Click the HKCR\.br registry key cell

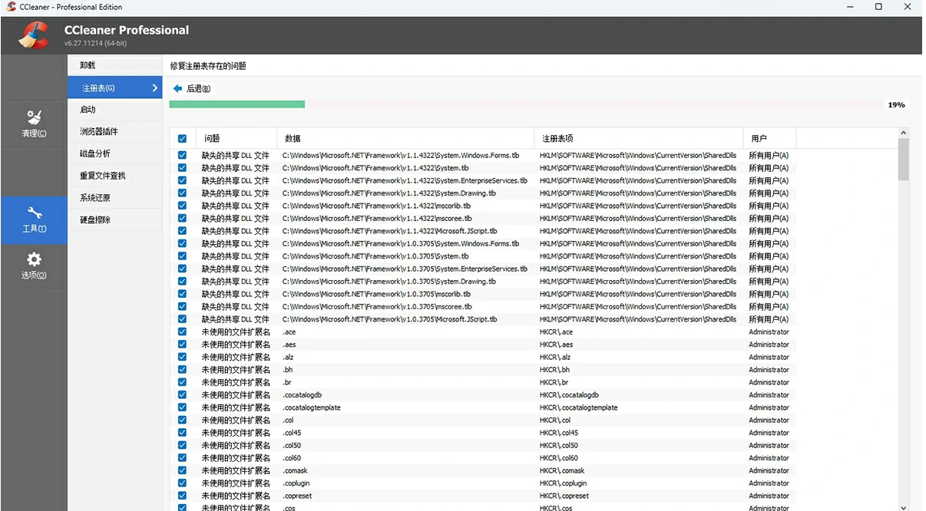point(554,382)
